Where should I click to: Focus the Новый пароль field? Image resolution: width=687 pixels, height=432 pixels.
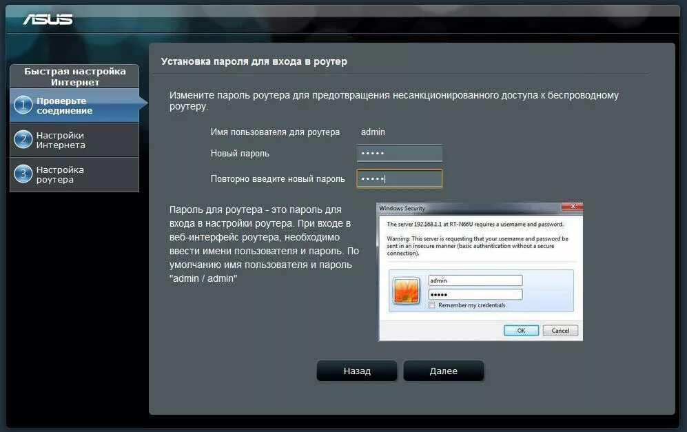click(x=399, y=154)
